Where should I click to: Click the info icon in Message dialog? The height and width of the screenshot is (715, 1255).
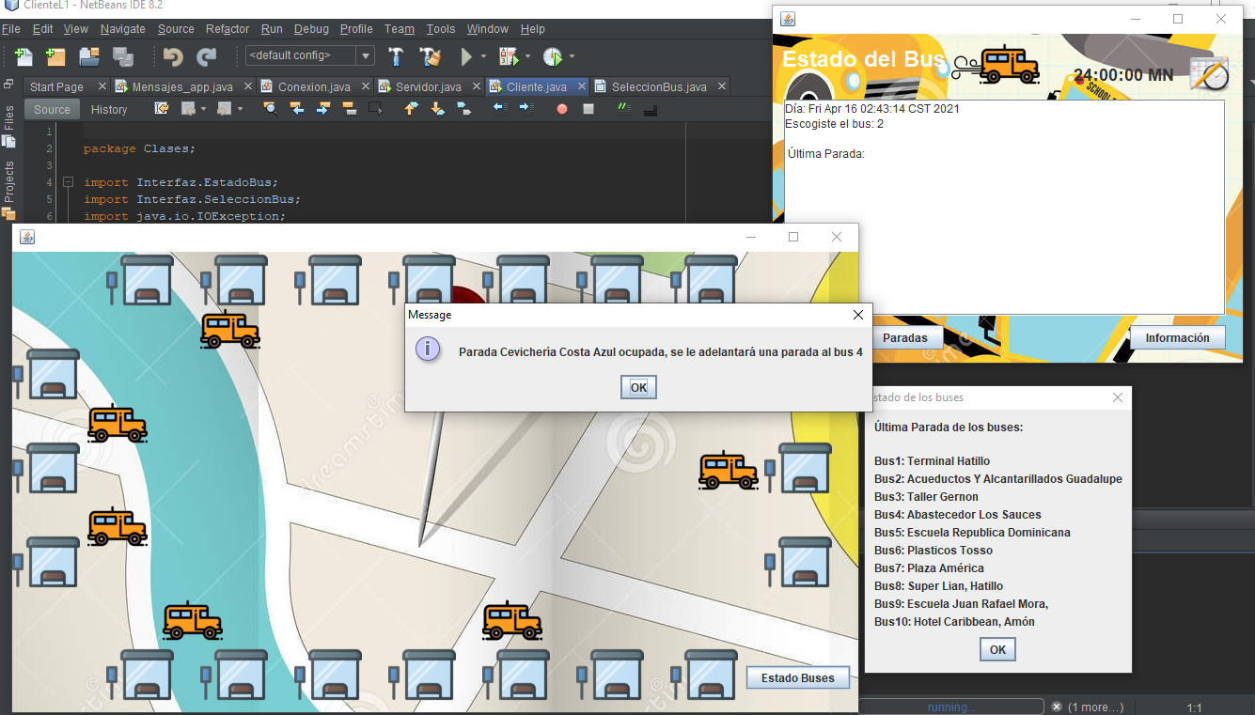pyautogui.click(x=428, y=350)
